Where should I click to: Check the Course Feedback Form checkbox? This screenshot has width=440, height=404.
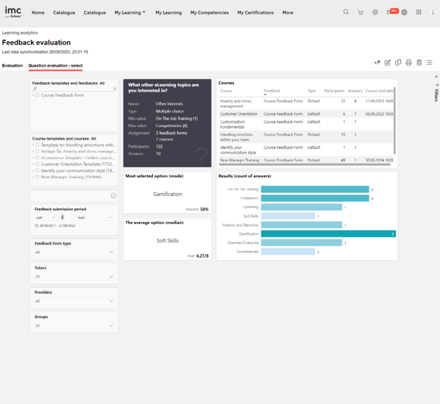coord(37,95)
